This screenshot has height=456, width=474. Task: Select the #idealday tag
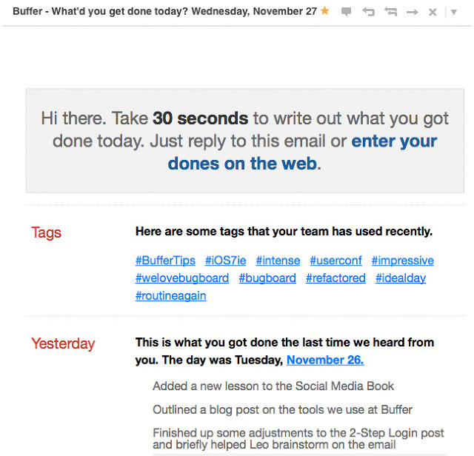point(401,278)
